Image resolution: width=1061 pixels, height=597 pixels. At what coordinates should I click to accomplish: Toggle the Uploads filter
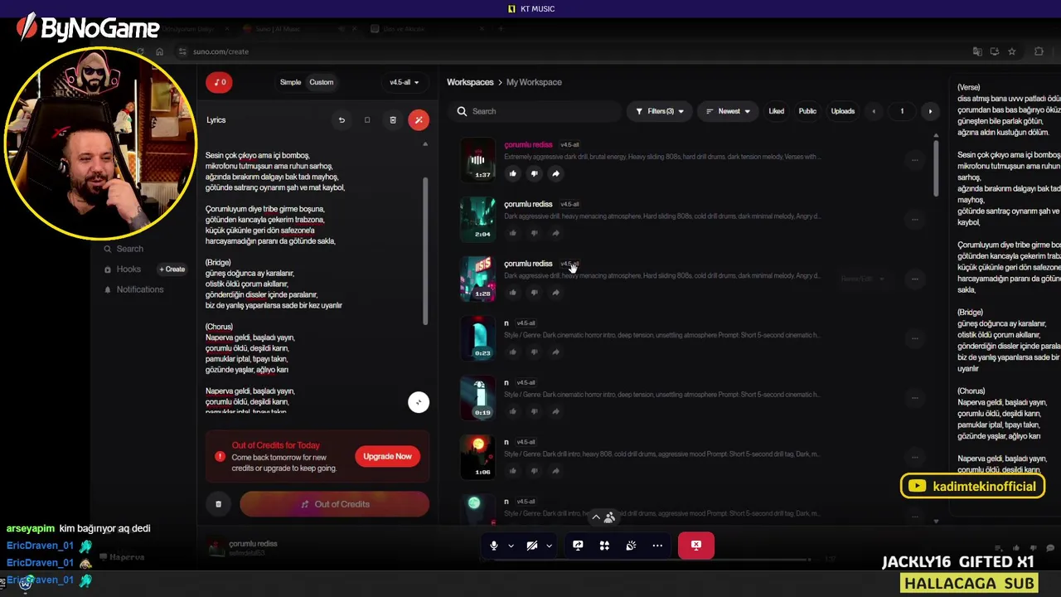pos(842,111)
